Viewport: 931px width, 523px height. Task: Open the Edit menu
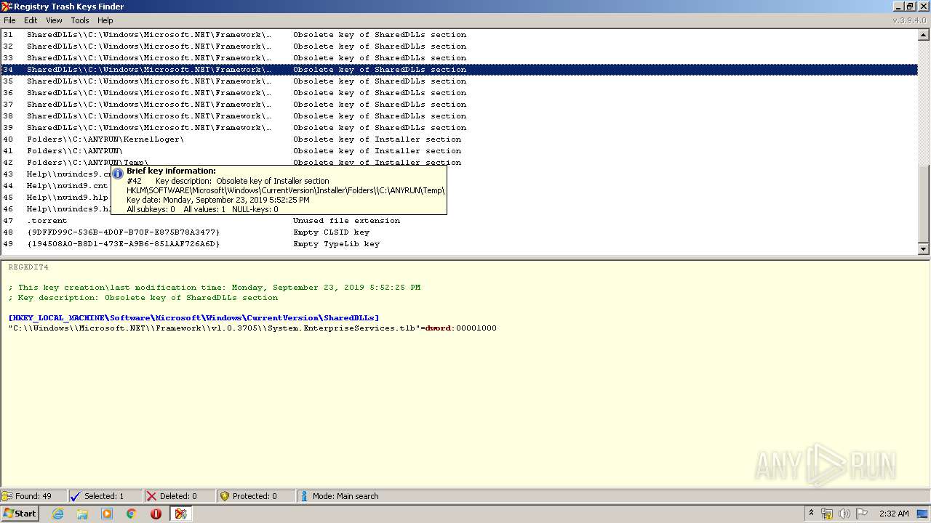point(31,20)
